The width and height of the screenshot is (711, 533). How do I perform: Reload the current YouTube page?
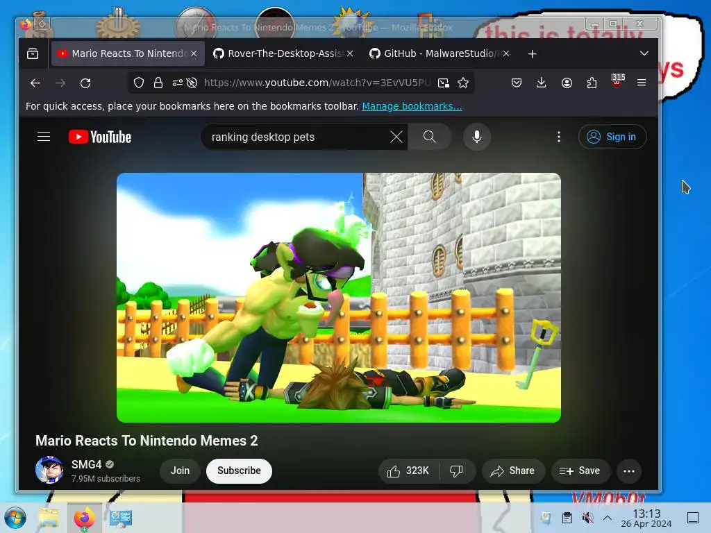point(85,83)
